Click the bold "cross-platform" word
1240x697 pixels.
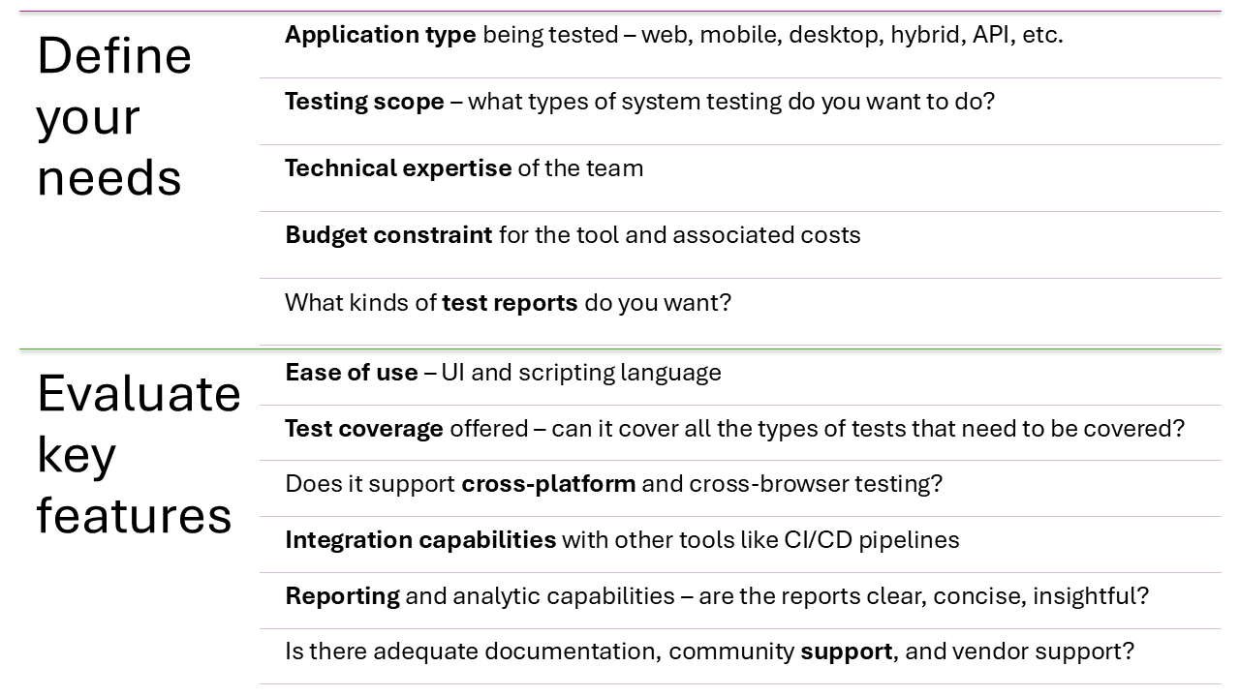point(548,484)
